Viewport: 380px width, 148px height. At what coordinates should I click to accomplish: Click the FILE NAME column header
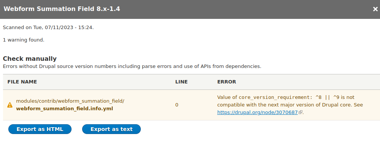(22, 82)
